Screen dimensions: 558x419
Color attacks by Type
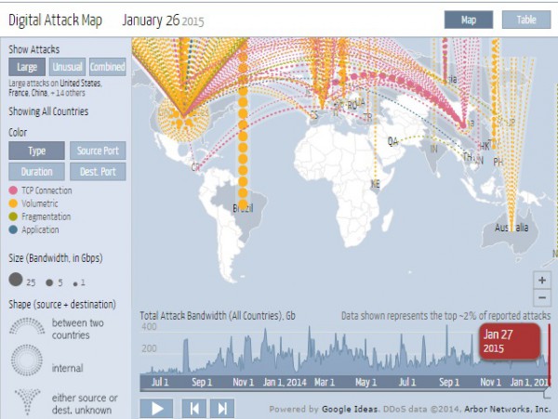click(x=36, y=151)
